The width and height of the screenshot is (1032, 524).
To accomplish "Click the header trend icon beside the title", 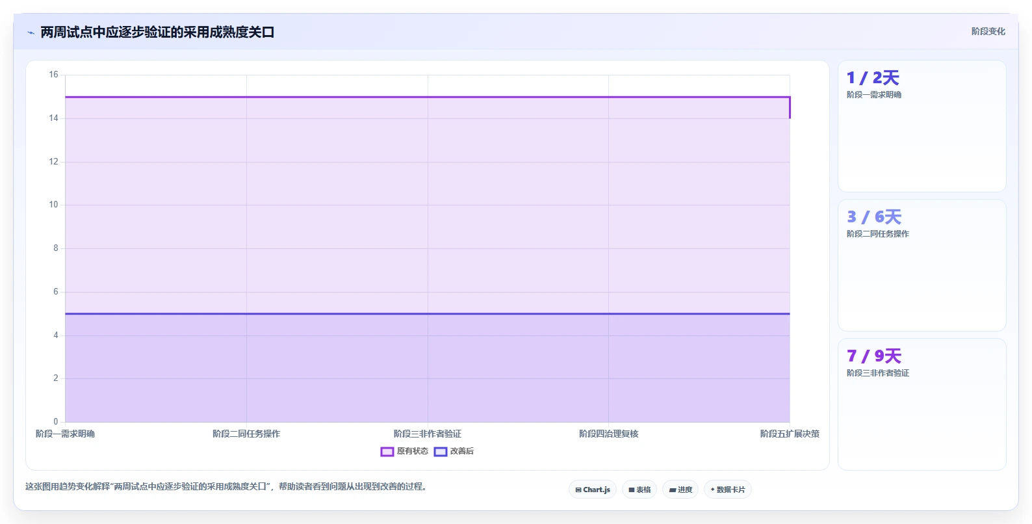I will (x=31, y=33).
